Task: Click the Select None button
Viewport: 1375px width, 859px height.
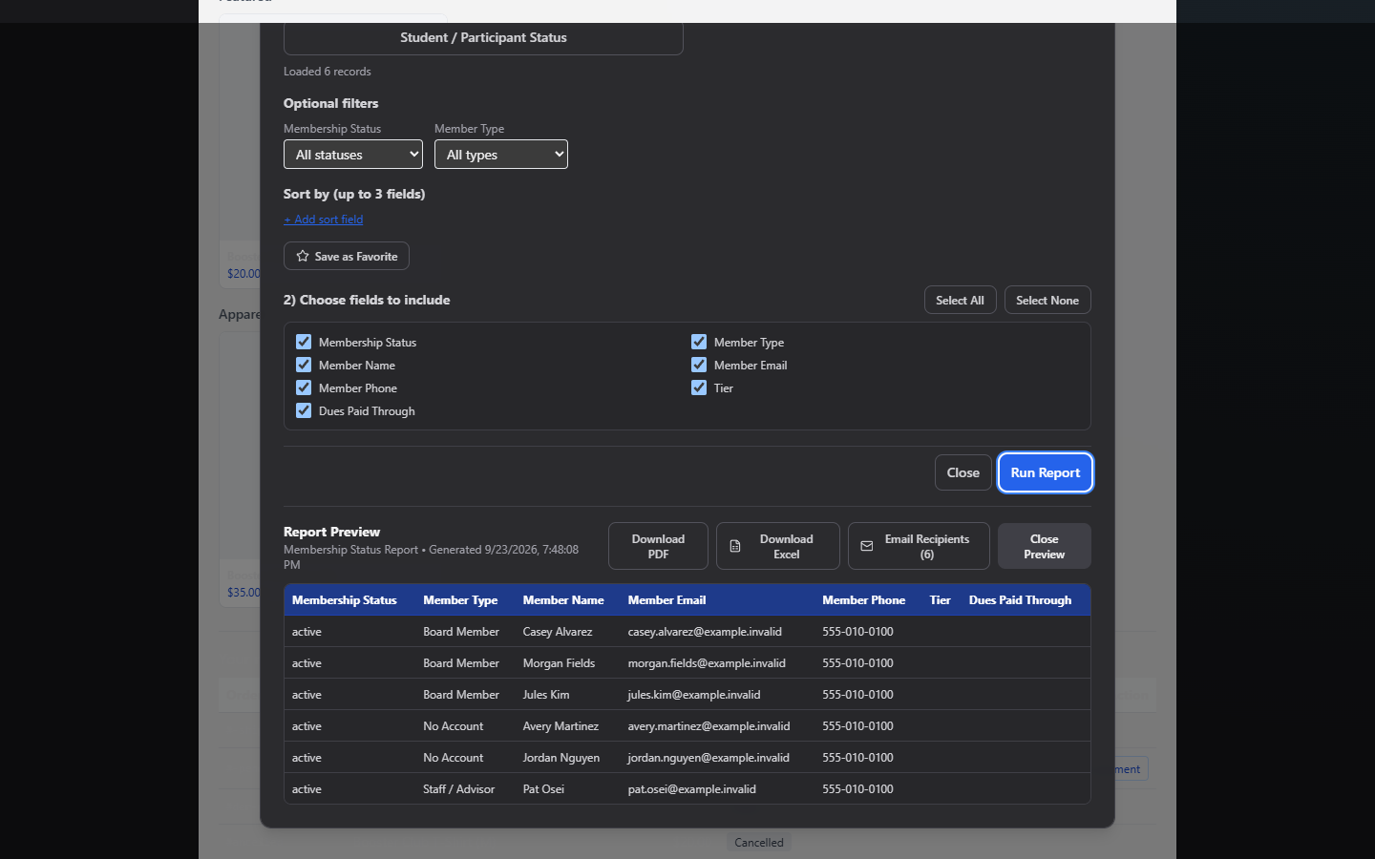Action: [x=1047, y=300]
